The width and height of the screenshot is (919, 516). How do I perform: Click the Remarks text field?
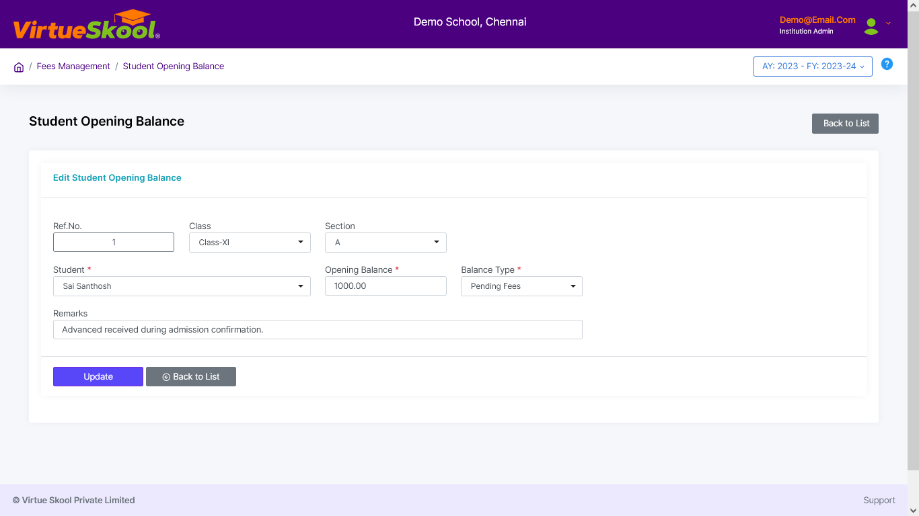[x=318, y=329]
